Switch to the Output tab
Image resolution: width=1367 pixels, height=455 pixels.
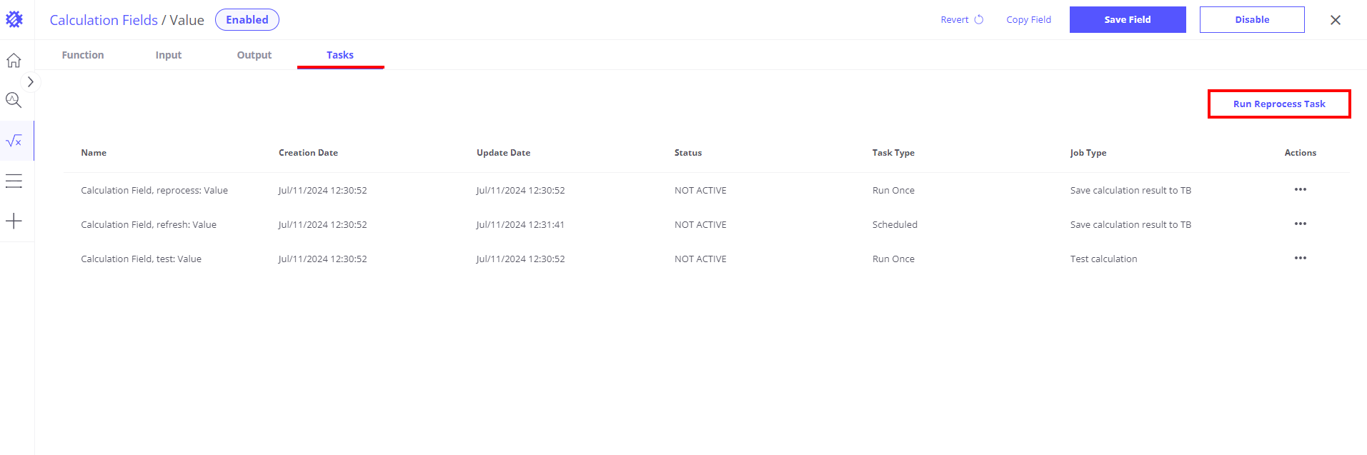[x=254, y=55]
